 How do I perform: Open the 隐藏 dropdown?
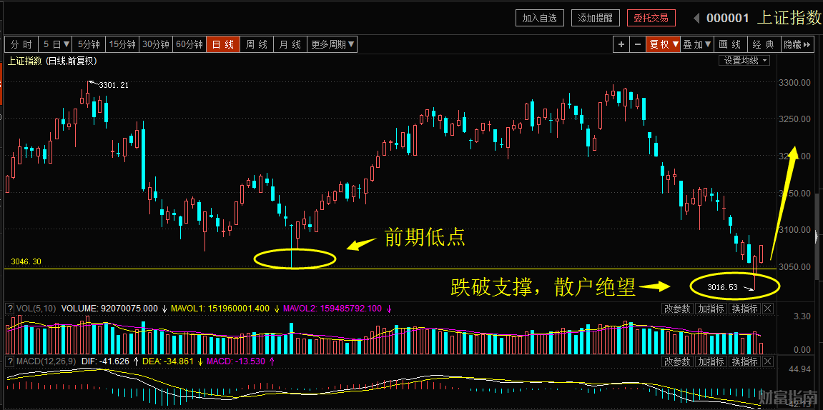click(x=797, y=44)
